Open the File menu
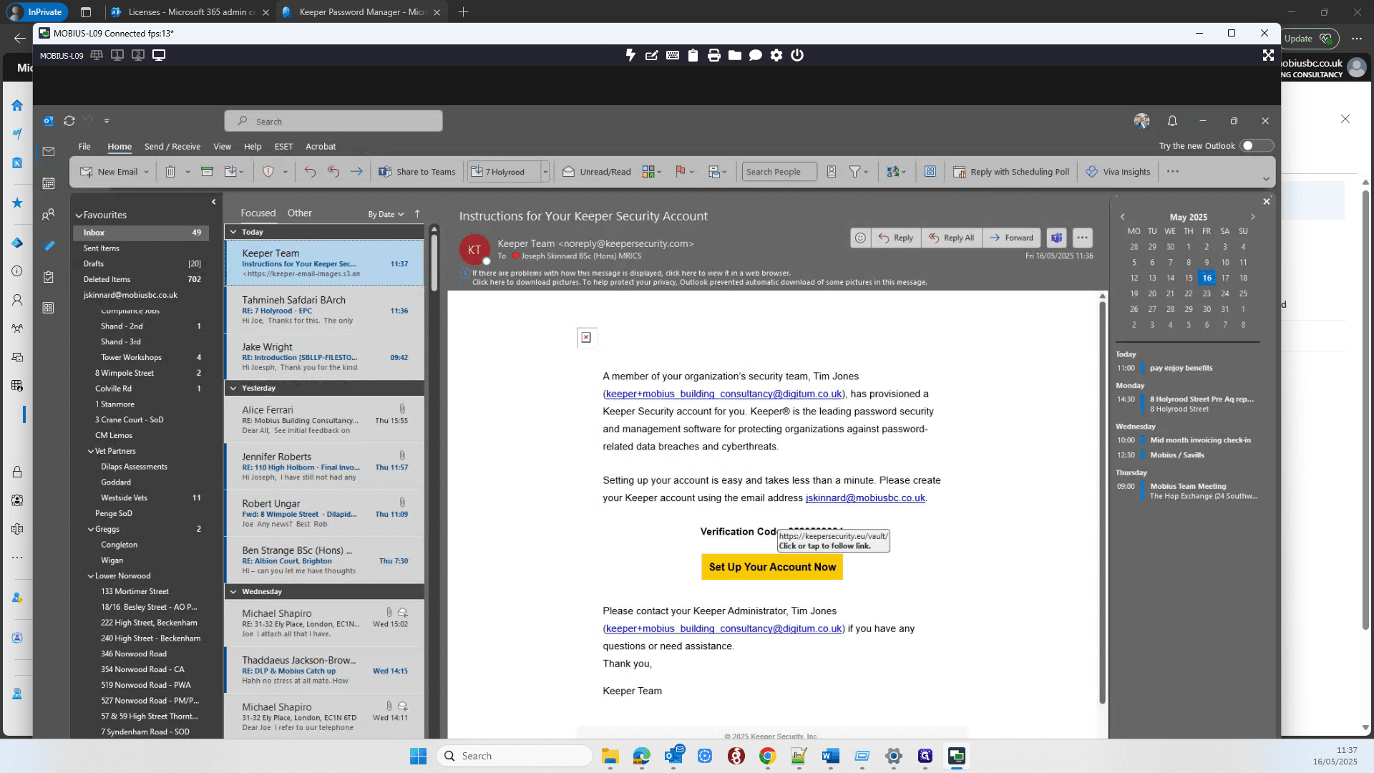 [x=84, y=147]
